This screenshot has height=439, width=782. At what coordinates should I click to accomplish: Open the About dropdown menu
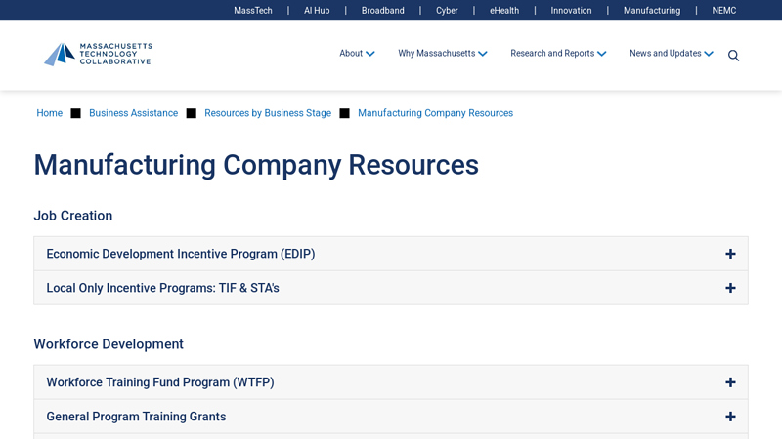point(357,54)
